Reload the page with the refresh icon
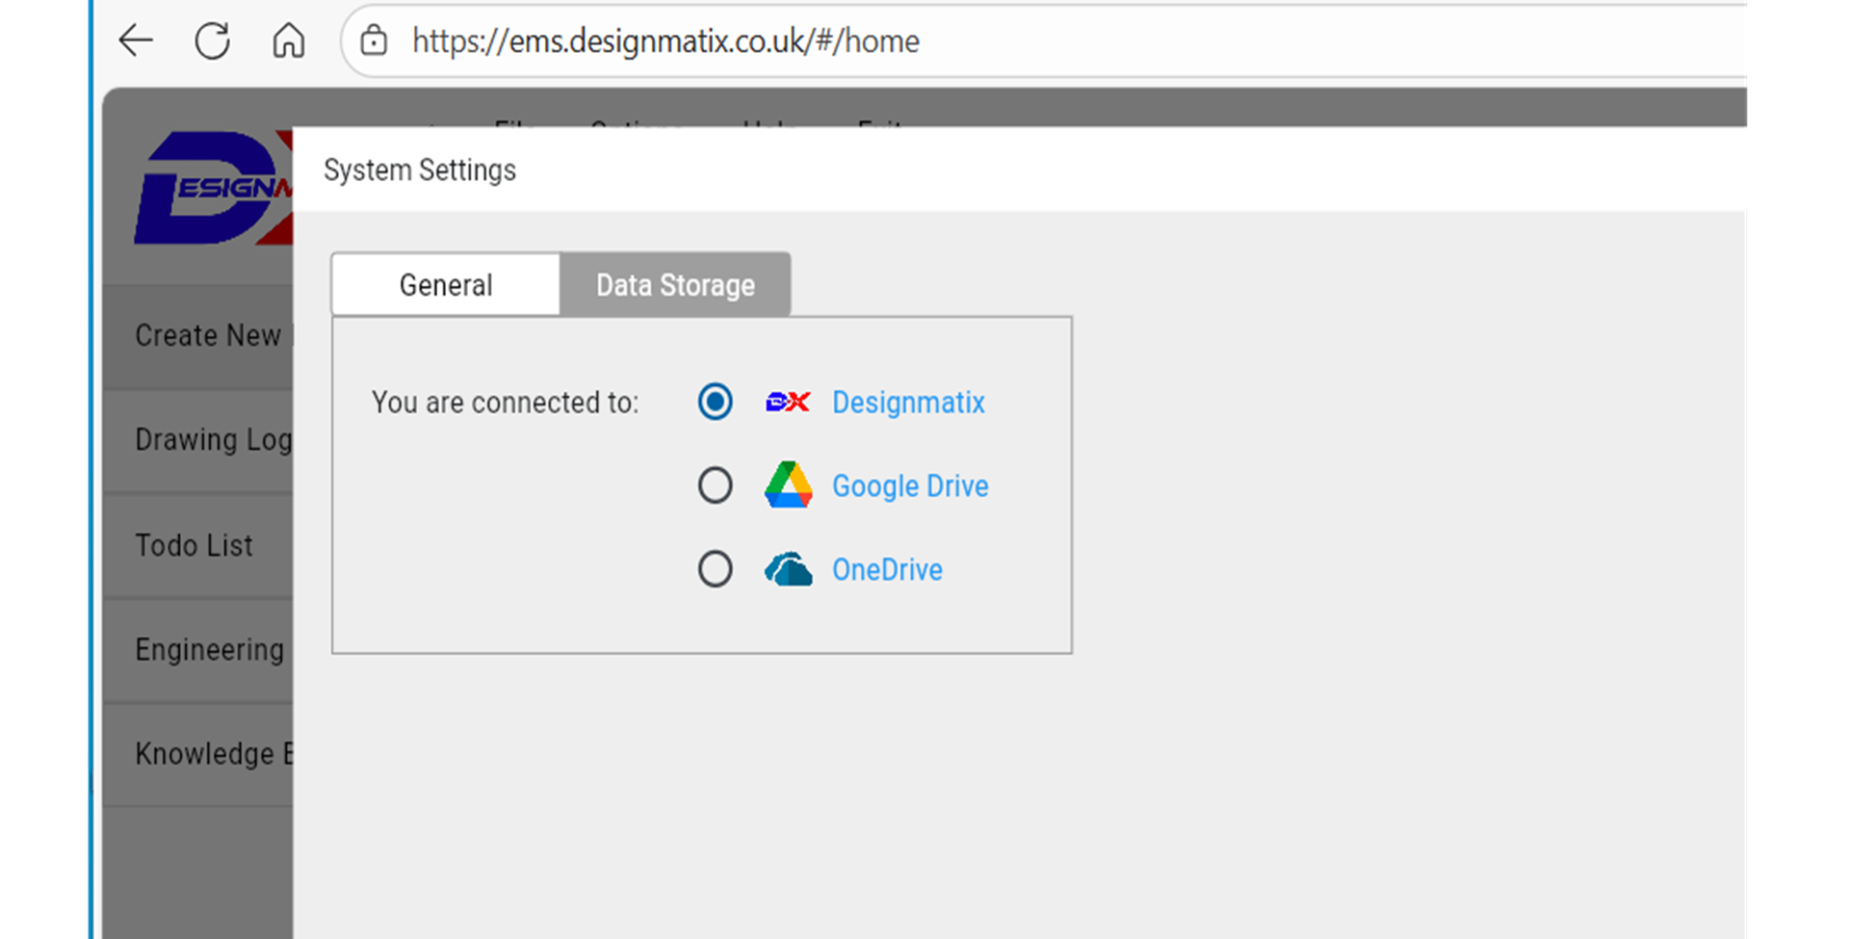 [212, 40]
